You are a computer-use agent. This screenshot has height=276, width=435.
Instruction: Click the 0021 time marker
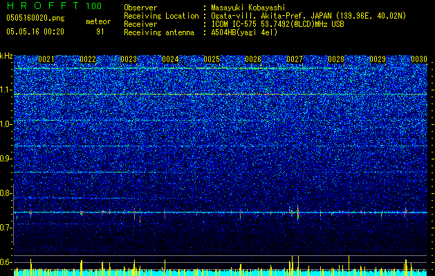tap(46, 59)
